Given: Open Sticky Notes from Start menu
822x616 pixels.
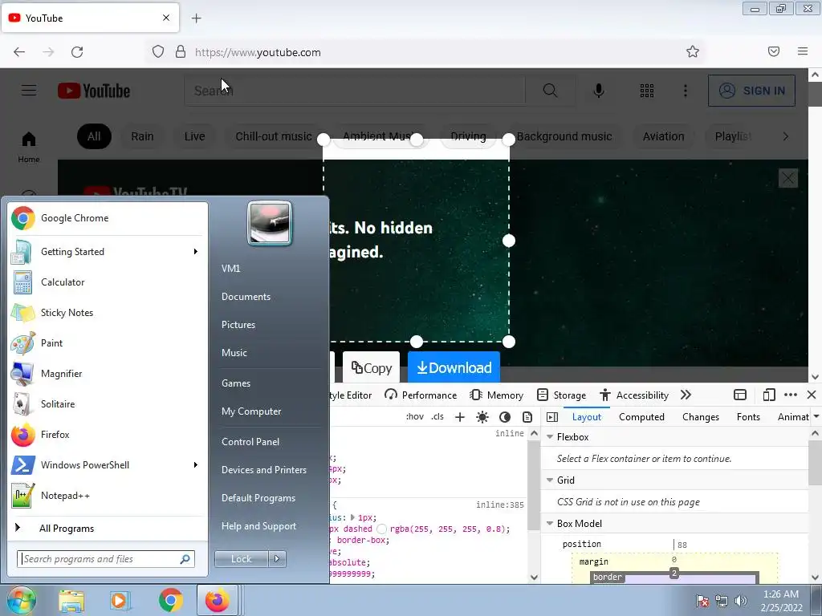Looking at the screenshot, I should coord(109,313).
